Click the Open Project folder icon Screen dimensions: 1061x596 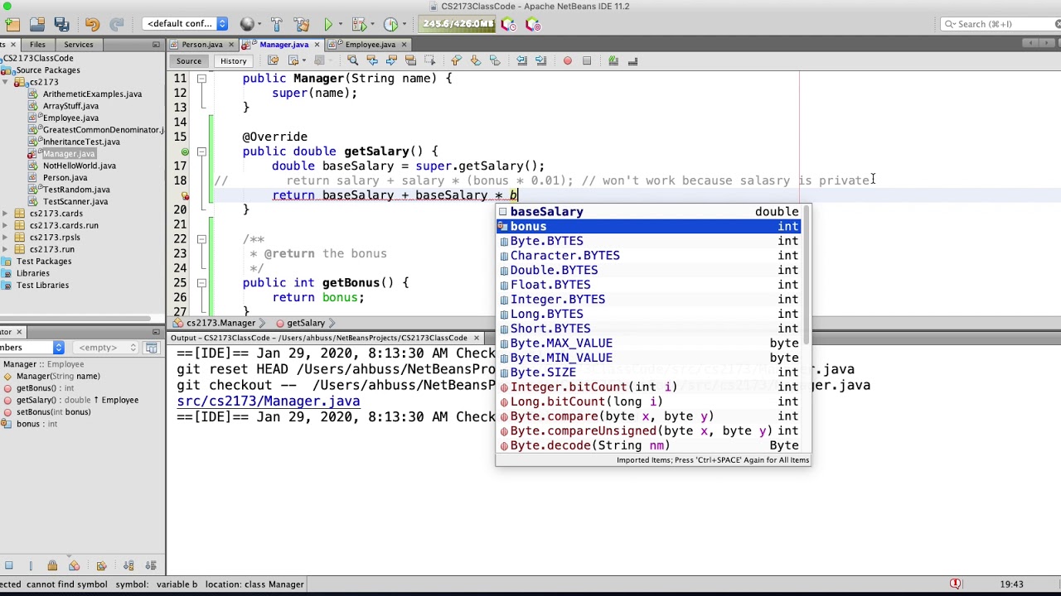pyautogui.click(x=37, y=24)
